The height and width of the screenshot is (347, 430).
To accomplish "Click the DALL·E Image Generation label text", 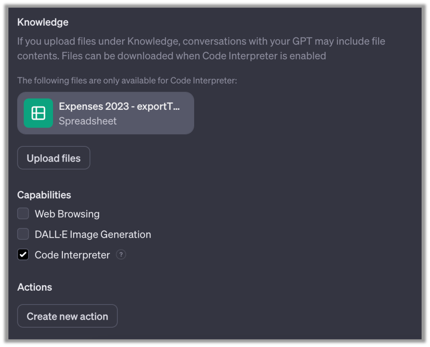I will click(x=93, y=234).
